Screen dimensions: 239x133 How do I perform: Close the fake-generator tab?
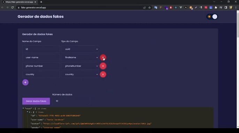pos(35,2)
